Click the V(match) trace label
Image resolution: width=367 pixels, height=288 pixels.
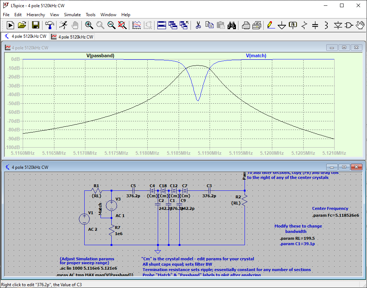(256, 56)
